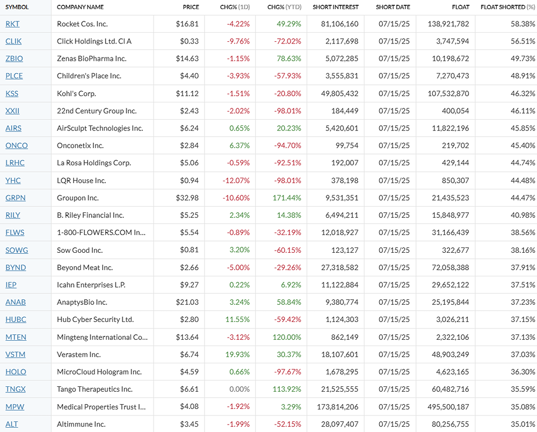
Task: Click the ZBIO ticker link
Action: click(x=14, y=58)
